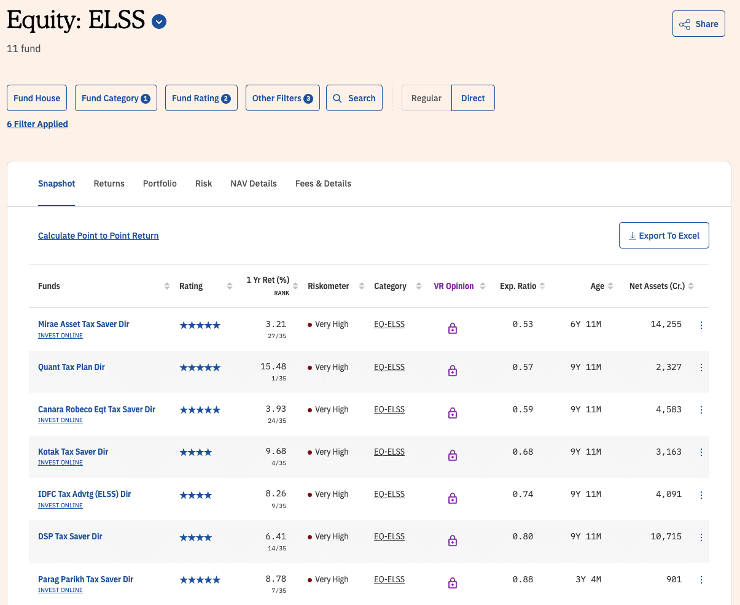Screen dimensions: 740x605
Task: Open IDFC Tax Advtg (ELSS) Dir fund
Action: [84, 494]
